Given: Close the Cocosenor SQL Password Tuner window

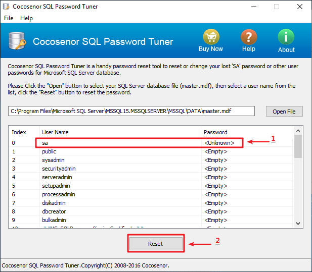Looking at the screenshot, I should [300, 7].
